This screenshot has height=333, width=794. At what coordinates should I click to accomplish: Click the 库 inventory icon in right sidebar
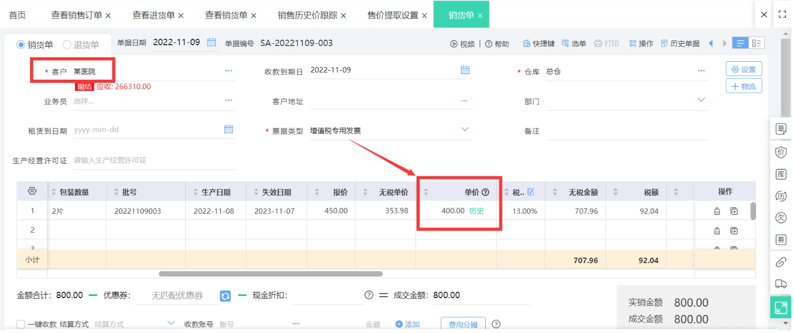point(780,174)
